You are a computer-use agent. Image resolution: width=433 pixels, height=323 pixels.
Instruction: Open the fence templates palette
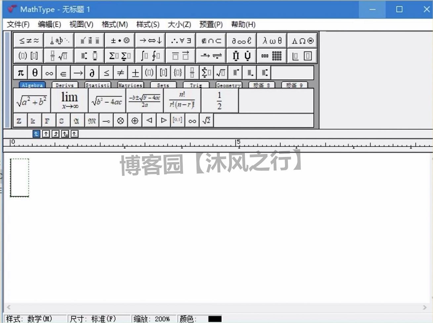(29, 56)
